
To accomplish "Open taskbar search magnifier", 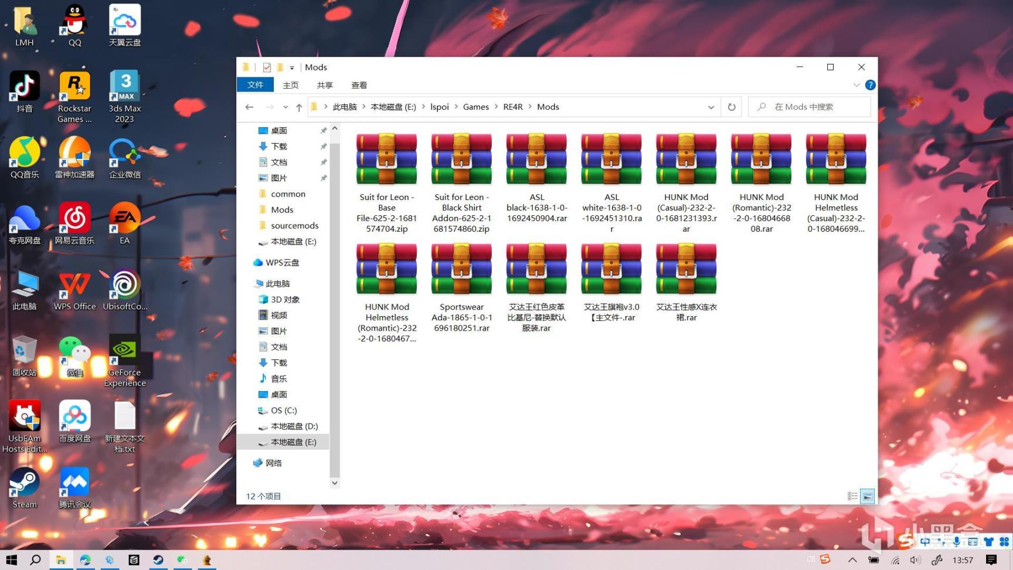I will coord(35,560).
